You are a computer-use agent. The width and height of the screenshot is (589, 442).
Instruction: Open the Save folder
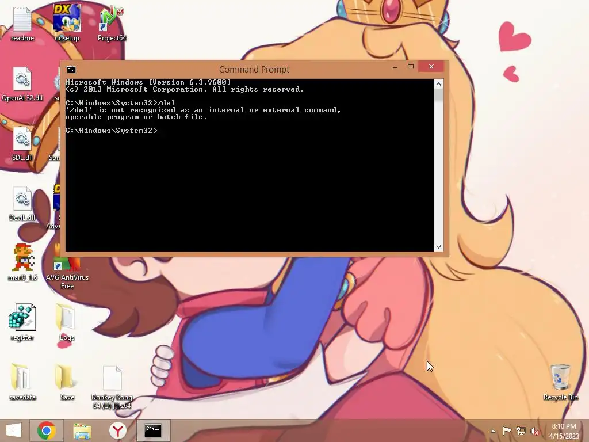(x=67, y=382)
